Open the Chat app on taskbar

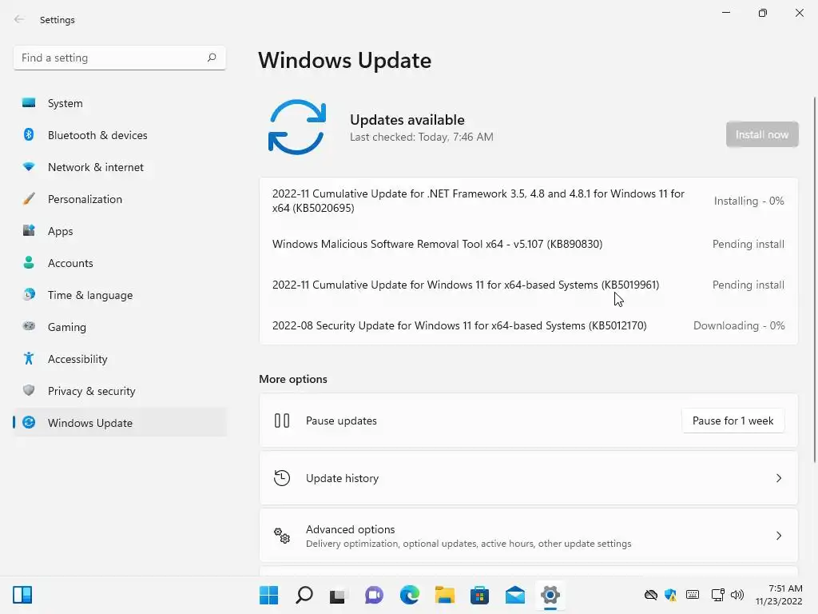coord(374,595)
